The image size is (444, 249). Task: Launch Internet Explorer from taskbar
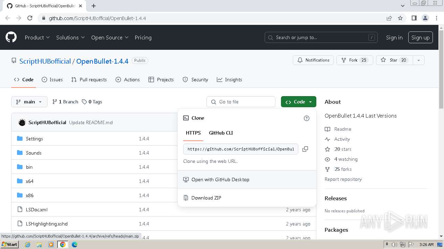point(27,245)
